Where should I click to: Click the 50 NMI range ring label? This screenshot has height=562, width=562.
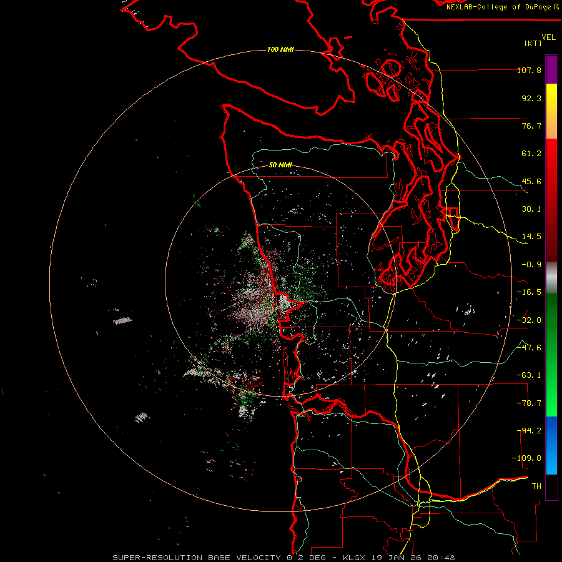click(280, 165)
